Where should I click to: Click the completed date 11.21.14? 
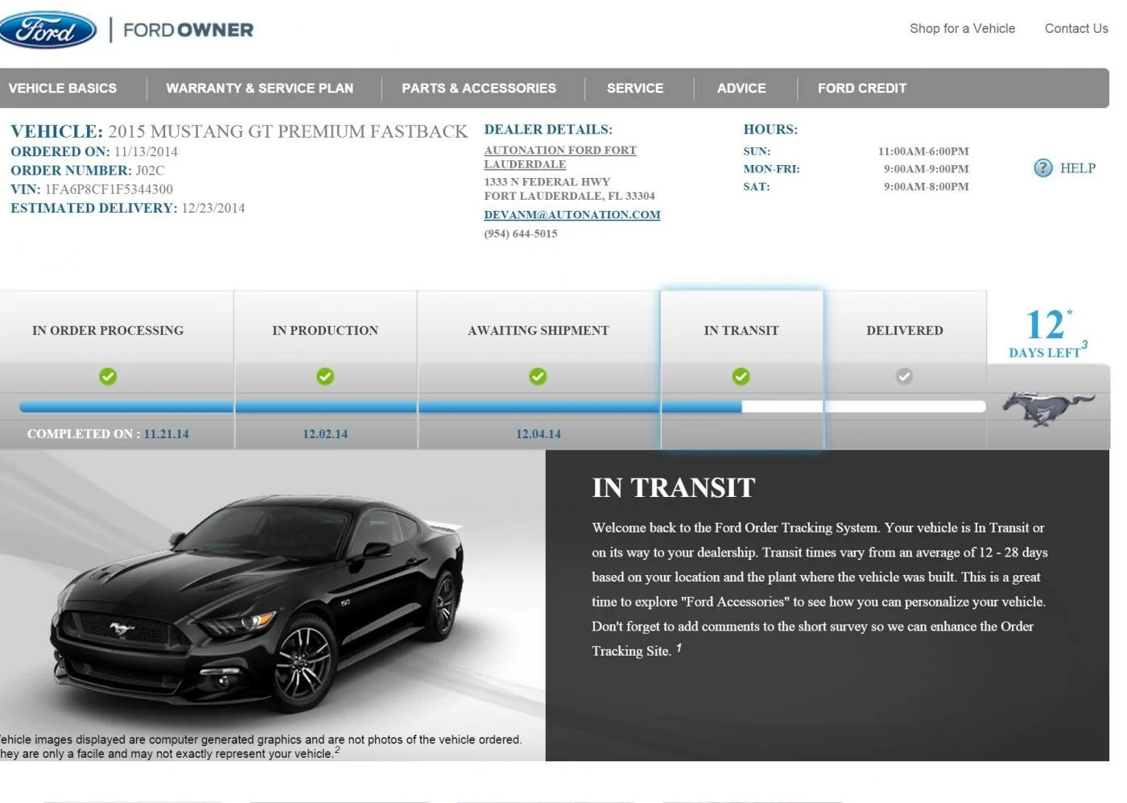(x=167, y=434)
